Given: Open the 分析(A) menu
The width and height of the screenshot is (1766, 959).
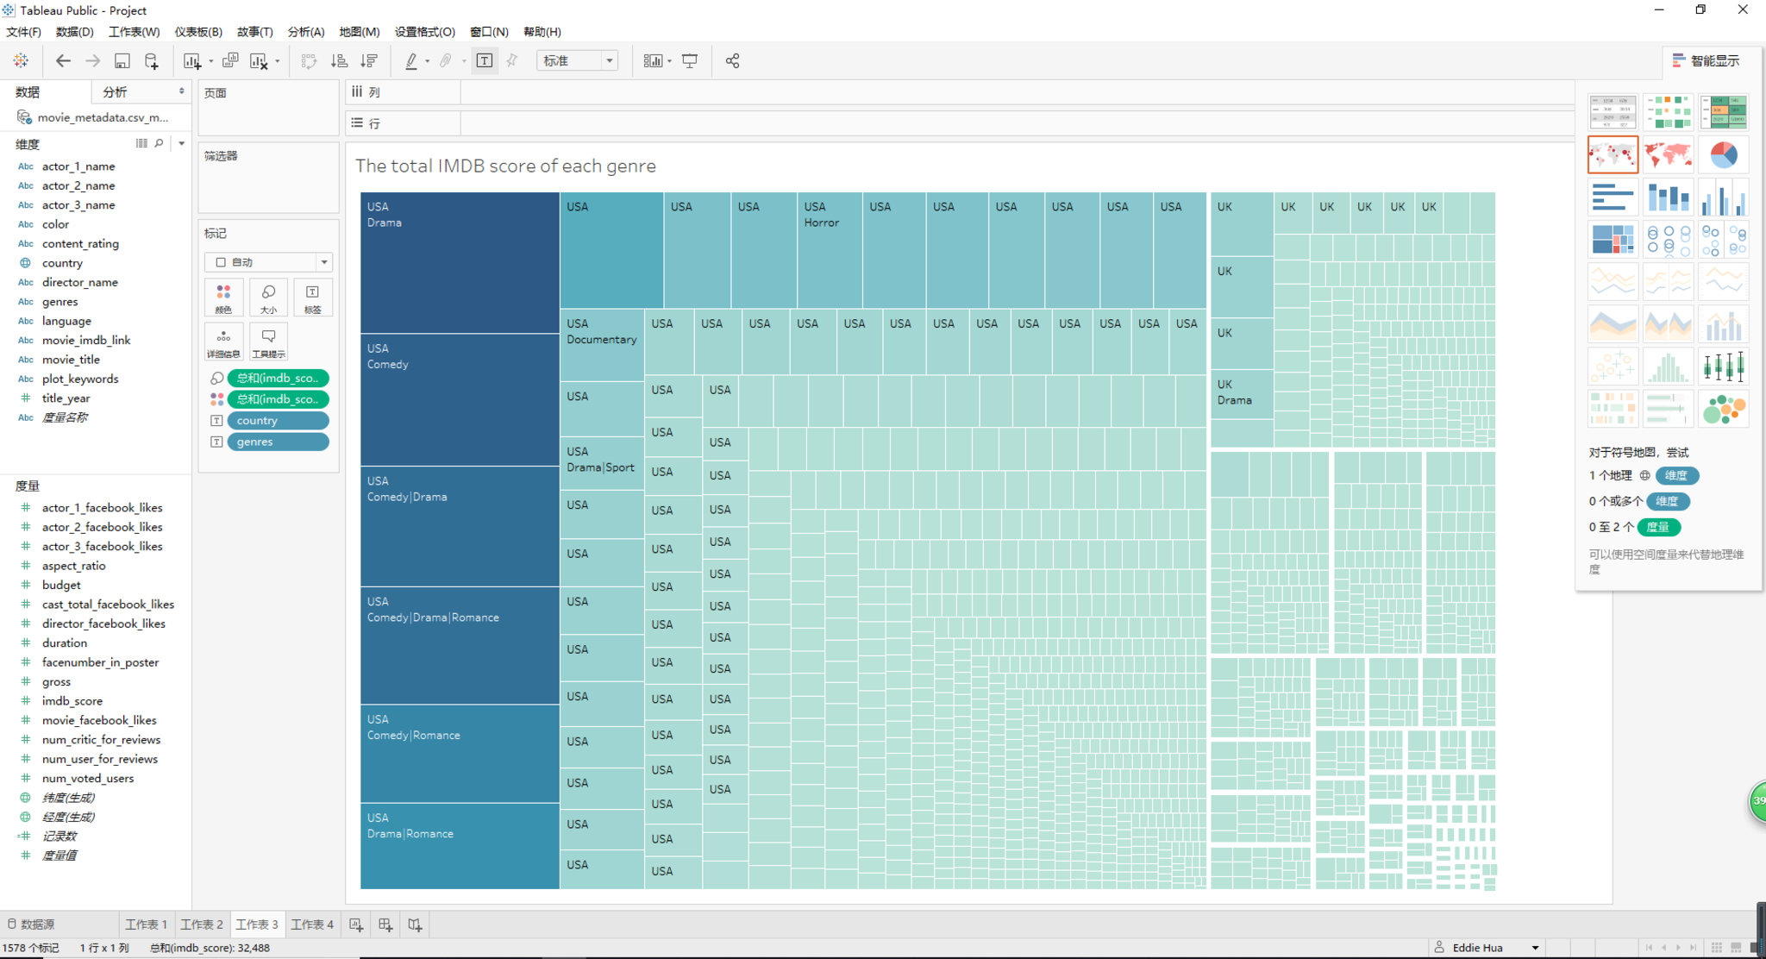Looking at the screenshot, I should tap(305, 32).
